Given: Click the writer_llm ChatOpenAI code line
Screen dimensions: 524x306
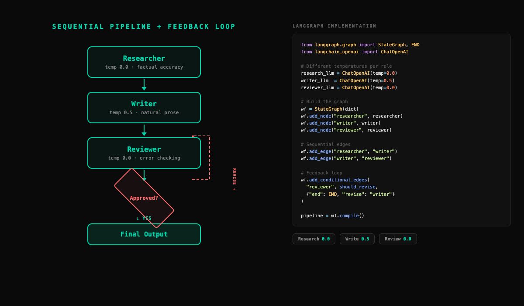Looking at the screenshot, I should (x=348, y=80).
